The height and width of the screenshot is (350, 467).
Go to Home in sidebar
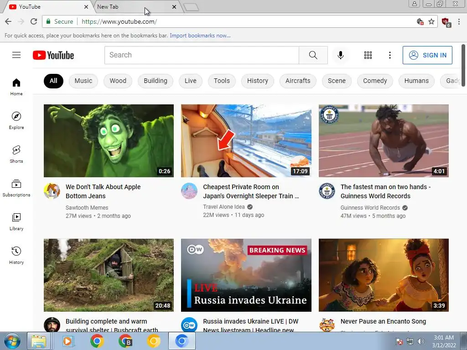[x=16, y=87]
